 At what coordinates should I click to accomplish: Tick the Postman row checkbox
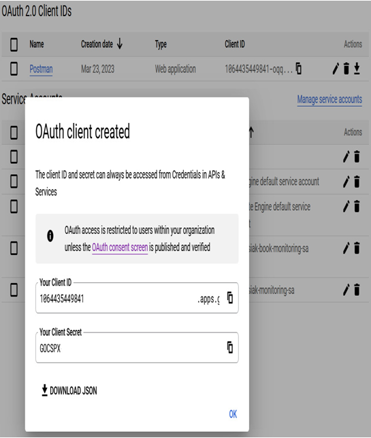click(14, 69)
